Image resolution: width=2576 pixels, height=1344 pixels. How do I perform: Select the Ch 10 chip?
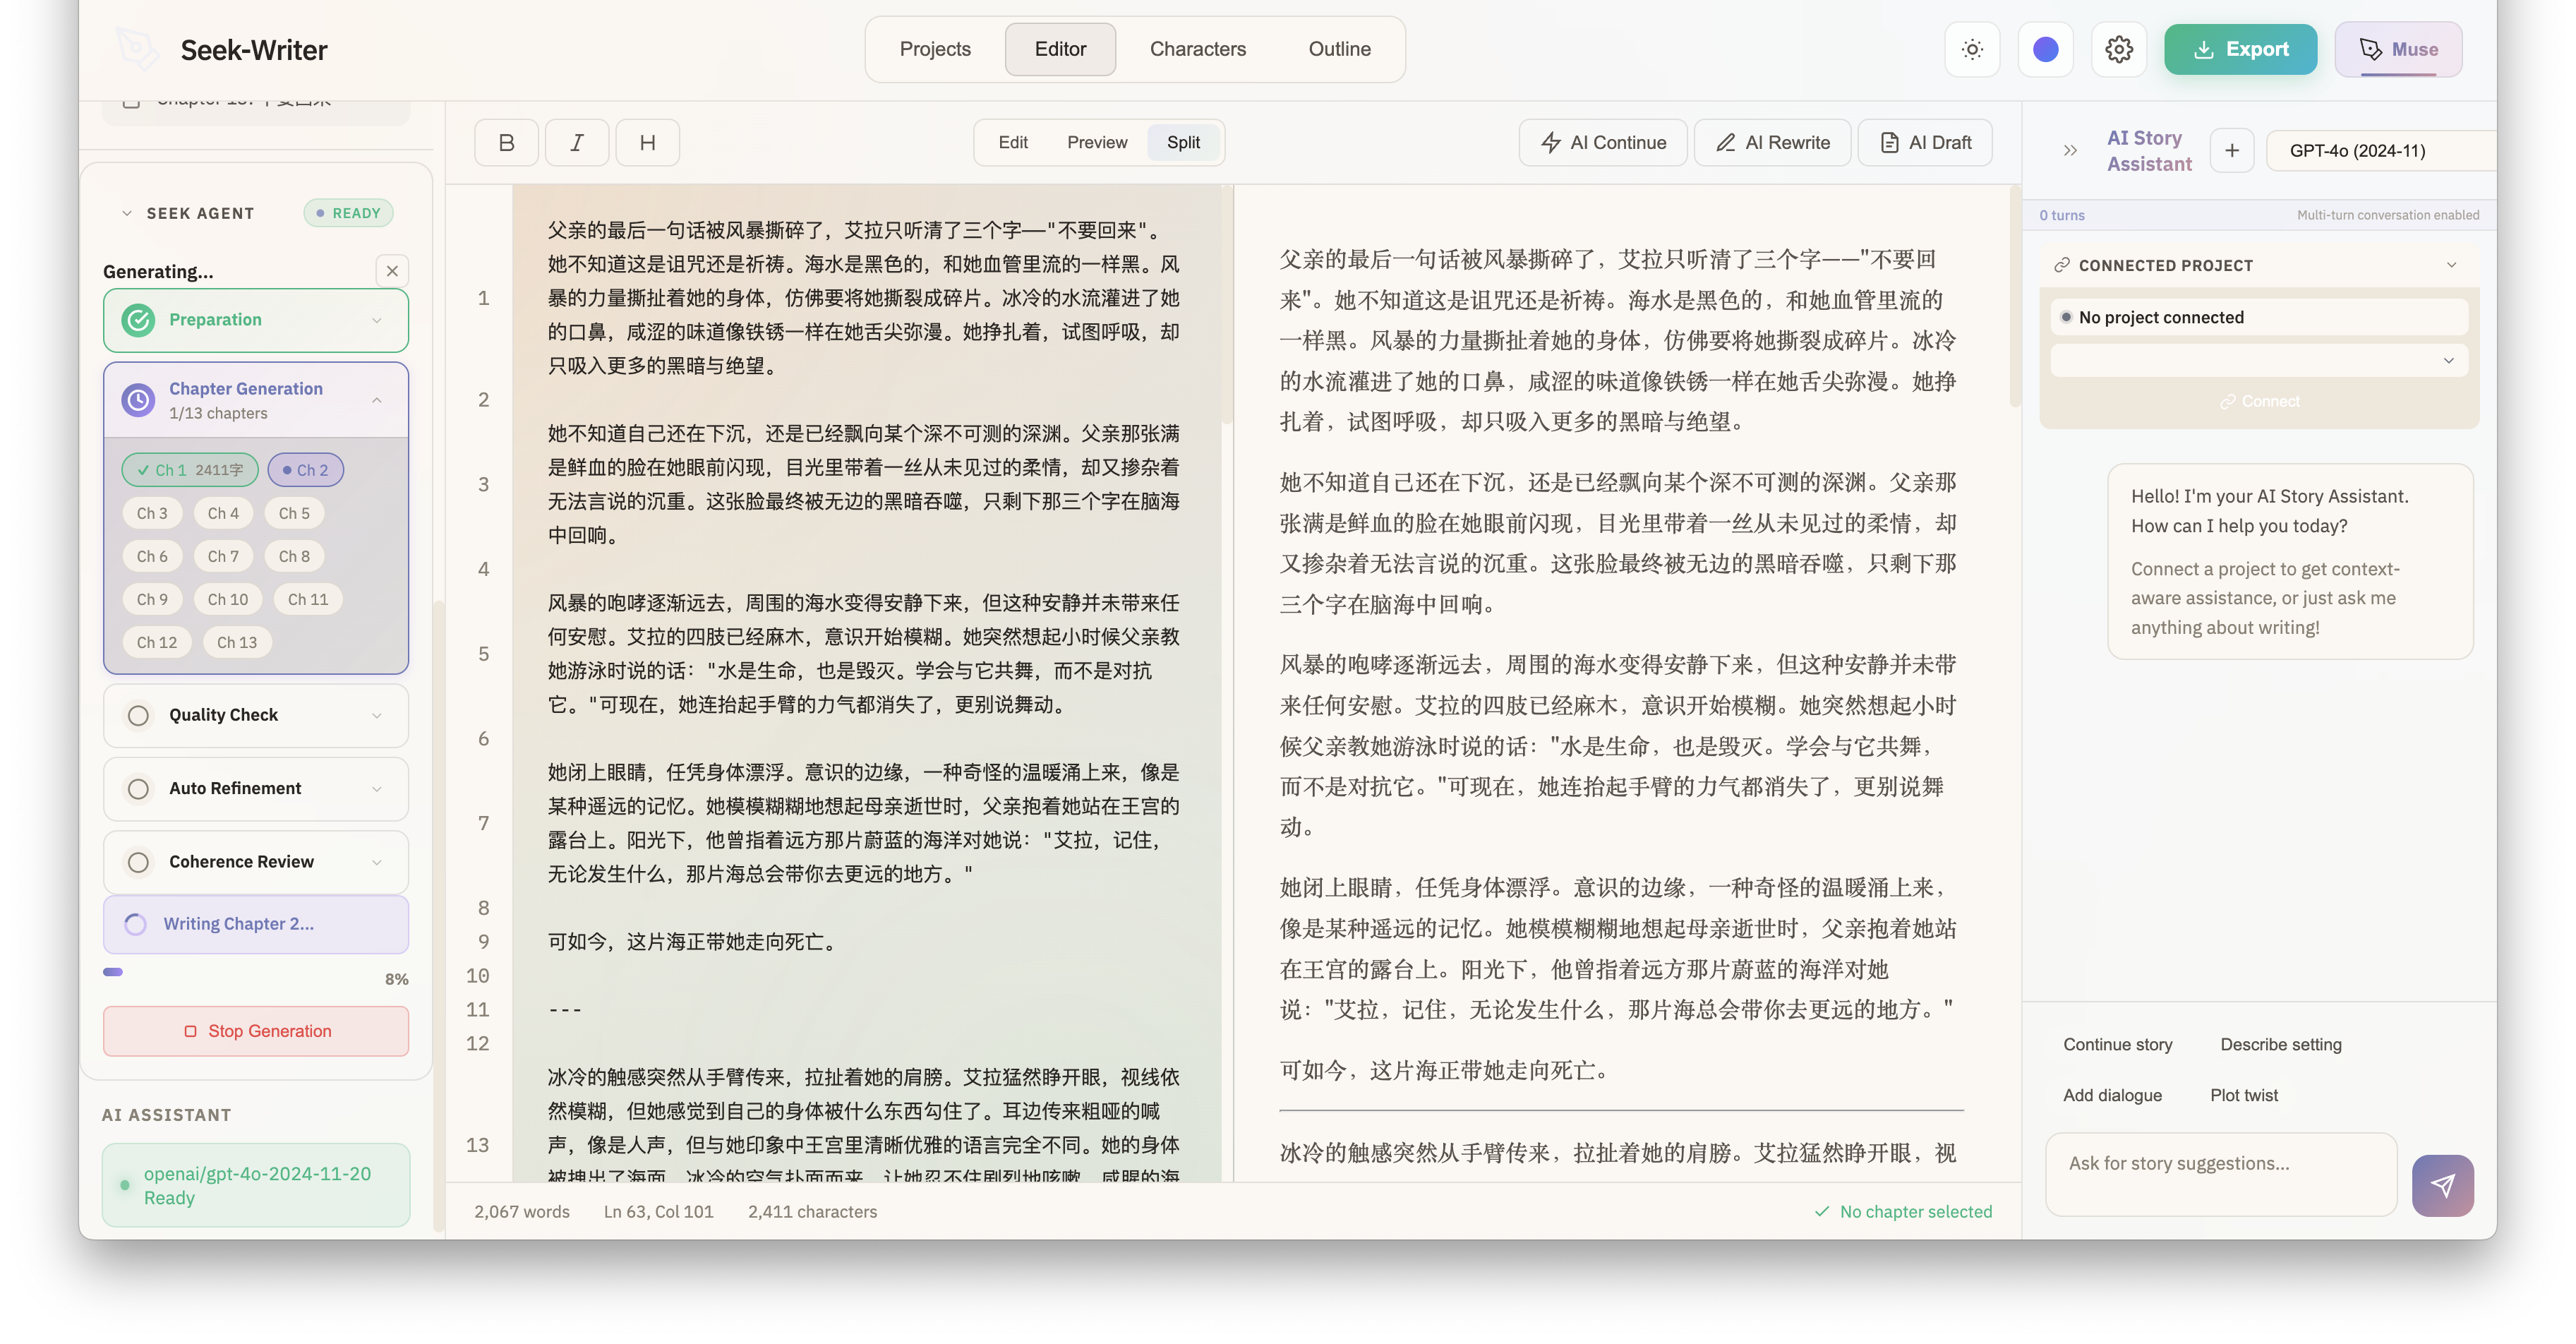(x=228, y=599)
